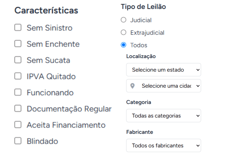Open the "Todas as categorias" dropdown

coord(163,115)
